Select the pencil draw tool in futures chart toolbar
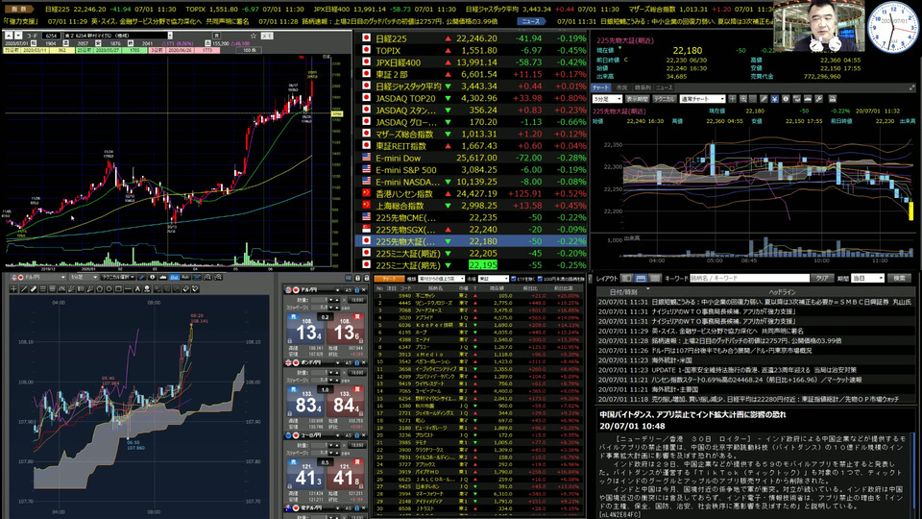 click(764, 99)
